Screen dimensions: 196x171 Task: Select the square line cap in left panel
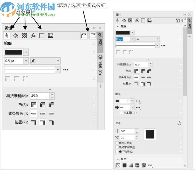[34, 114]
